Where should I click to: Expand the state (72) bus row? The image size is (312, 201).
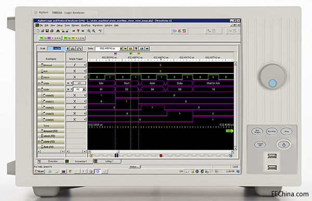tap(39, 142)
